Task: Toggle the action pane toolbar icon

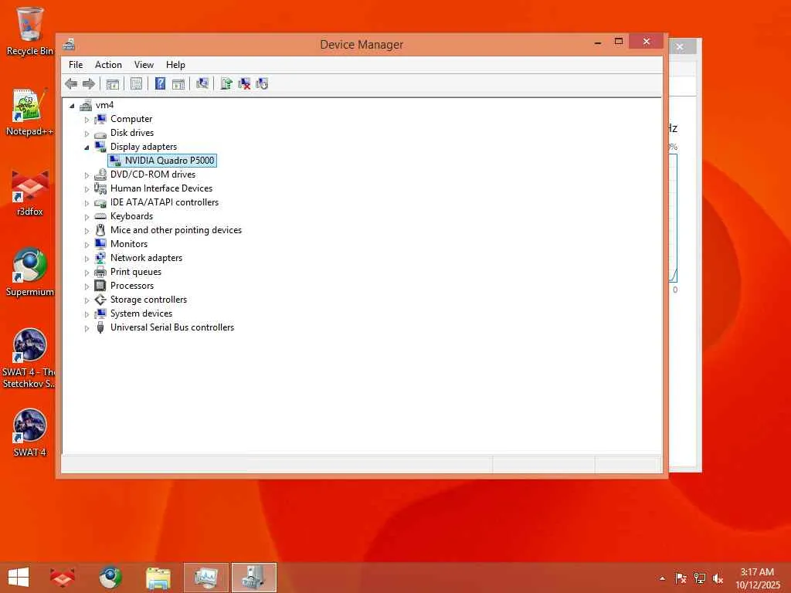Action: click(x=178, y=83)
